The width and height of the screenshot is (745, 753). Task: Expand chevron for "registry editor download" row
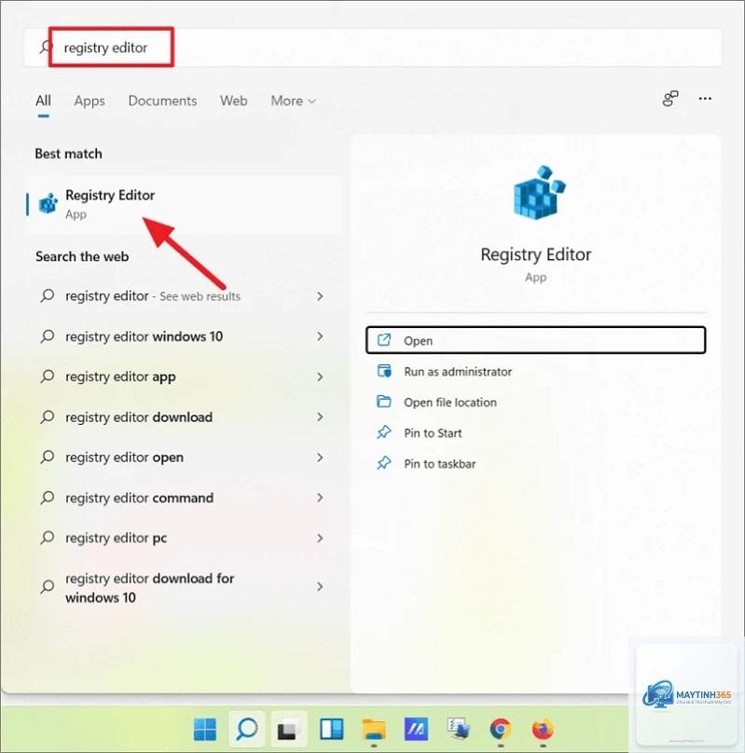pyautogui.click(x=320, y=418)
